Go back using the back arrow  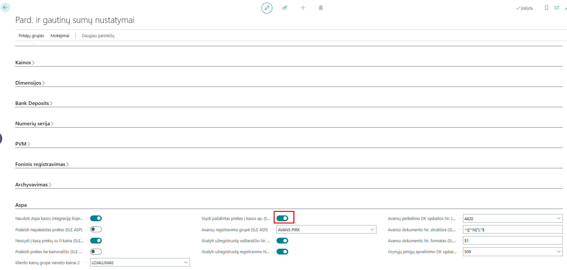point(5,7)
